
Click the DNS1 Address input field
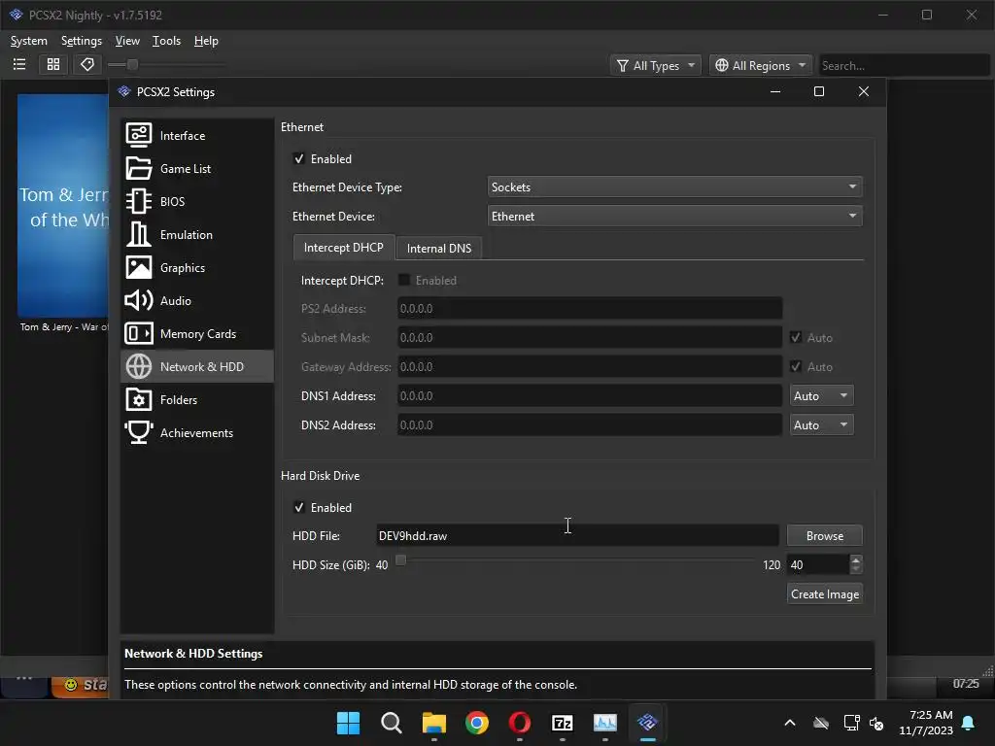tap(590, 396)
